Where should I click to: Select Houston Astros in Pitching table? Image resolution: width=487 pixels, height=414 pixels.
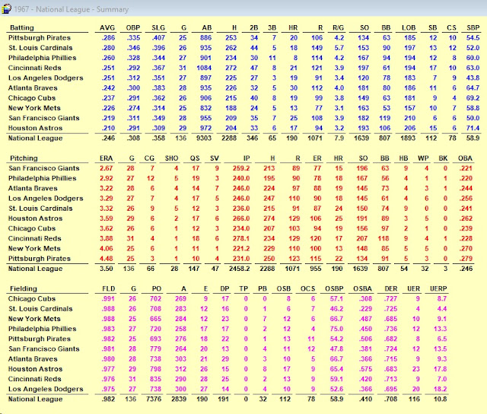point(35,218)
